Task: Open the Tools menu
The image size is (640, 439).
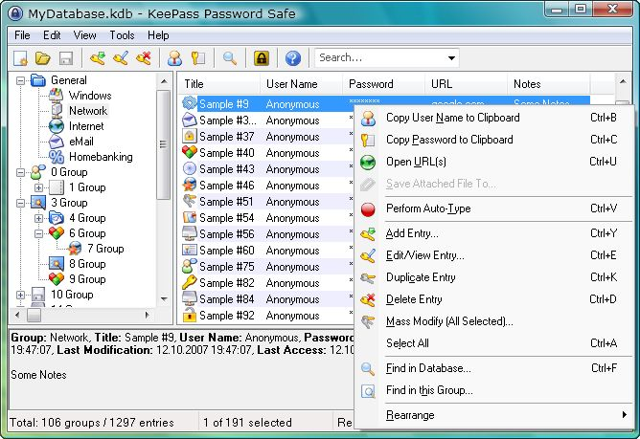Action: pos(122,35)
